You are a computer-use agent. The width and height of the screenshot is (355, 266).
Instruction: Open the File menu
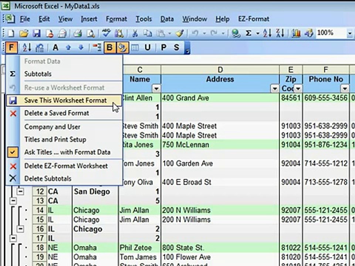tap(25, 19)
